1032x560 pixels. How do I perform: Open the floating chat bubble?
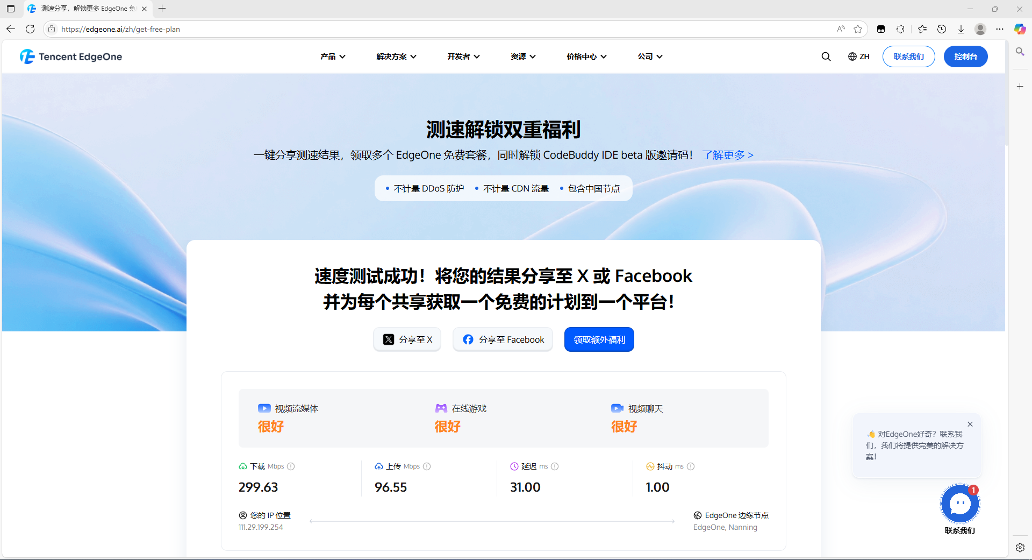960,504
